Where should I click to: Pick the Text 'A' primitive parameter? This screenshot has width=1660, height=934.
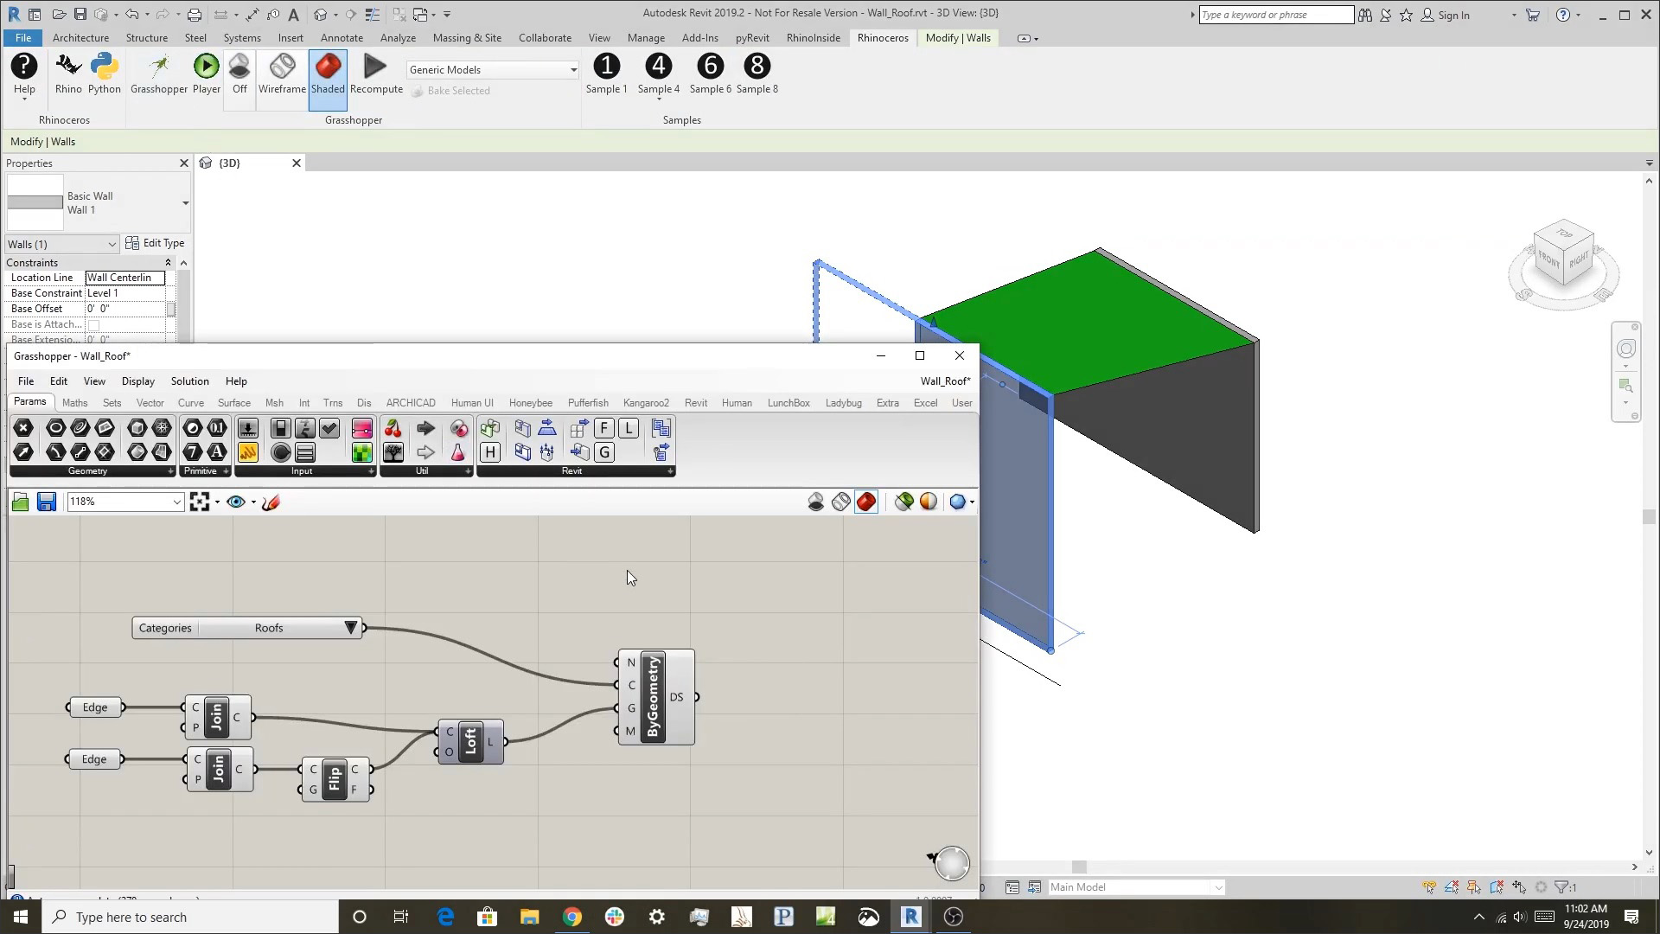pyautogui.click(x=216, y=451)
